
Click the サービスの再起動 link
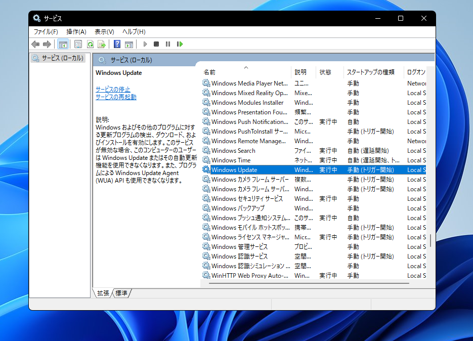click(116, 97)
